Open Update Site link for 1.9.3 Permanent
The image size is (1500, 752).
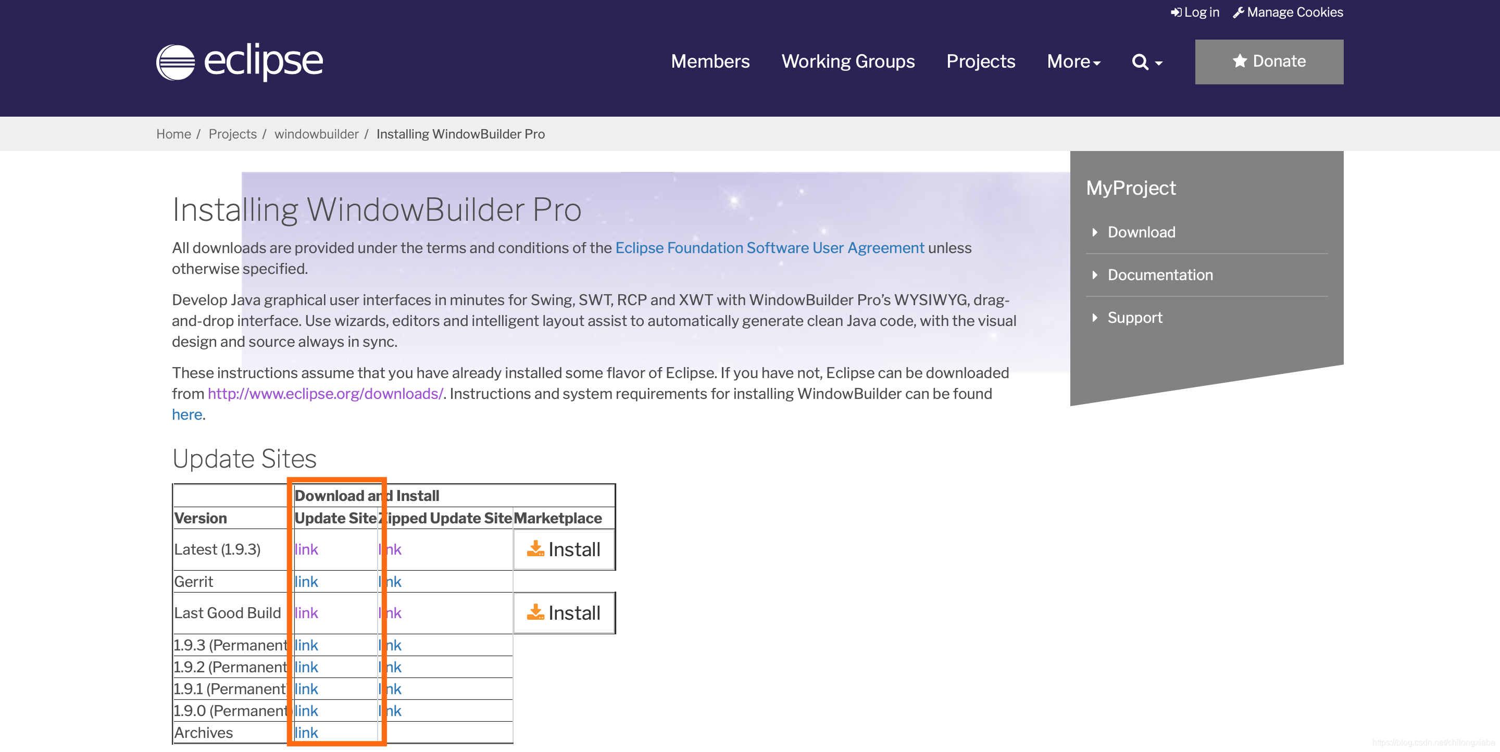pyautogui.click(x=306, y=645)
